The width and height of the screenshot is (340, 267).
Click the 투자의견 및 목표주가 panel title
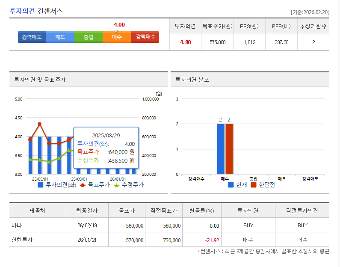click(x=40, y=80)
